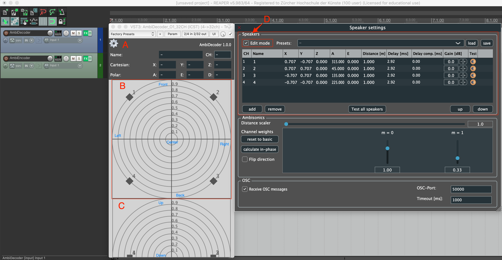Arm AmbiEncoder track for recording
Viewport: 502px width, 260px height.
tap(6, 58)
